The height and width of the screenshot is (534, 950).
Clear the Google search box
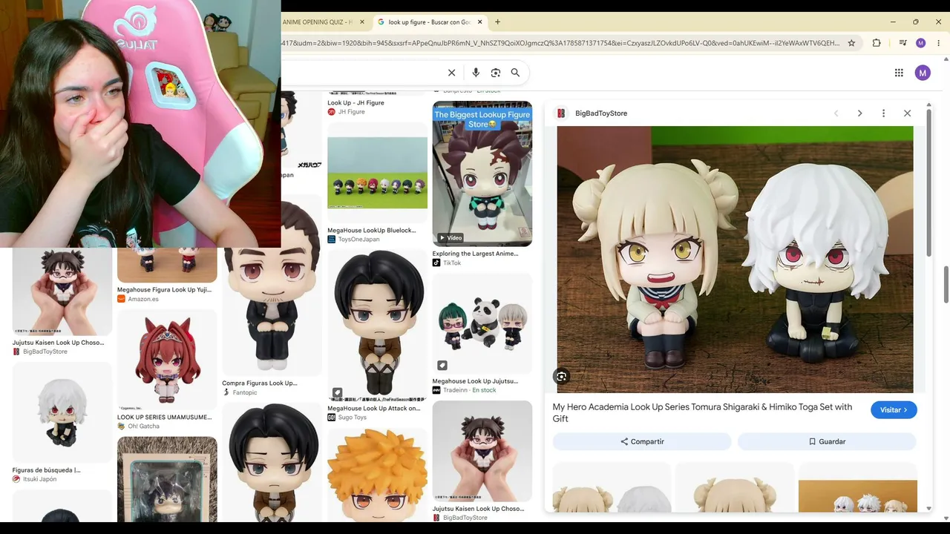451,73
